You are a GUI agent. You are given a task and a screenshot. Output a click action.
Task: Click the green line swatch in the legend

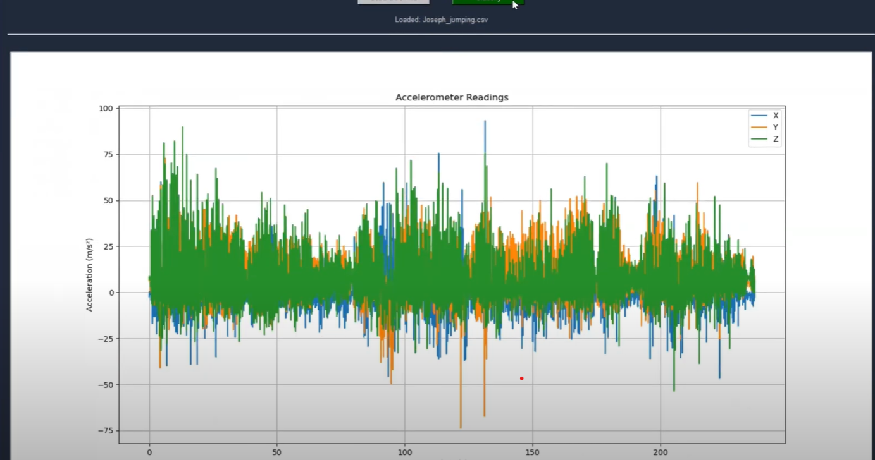(759, 139)
